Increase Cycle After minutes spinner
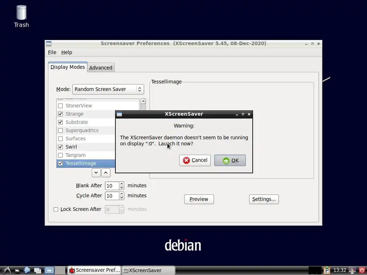 tap(121, 194)
